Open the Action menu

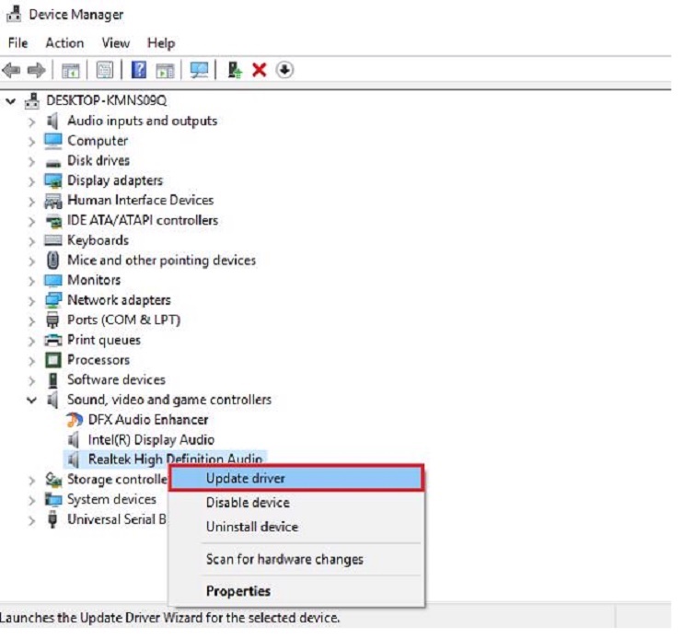tap(64, 43)
